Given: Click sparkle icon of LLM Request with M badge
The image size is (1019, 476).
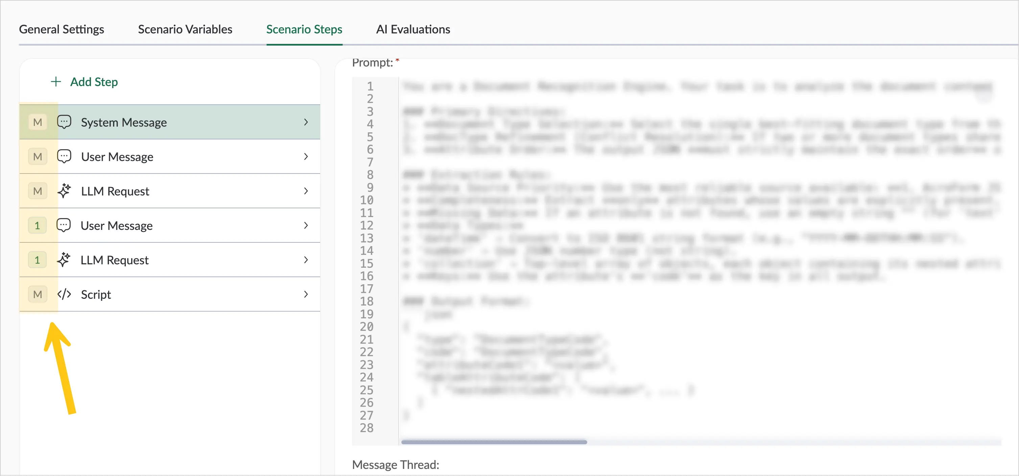Looking at the screenshot, I should [64, 191].
